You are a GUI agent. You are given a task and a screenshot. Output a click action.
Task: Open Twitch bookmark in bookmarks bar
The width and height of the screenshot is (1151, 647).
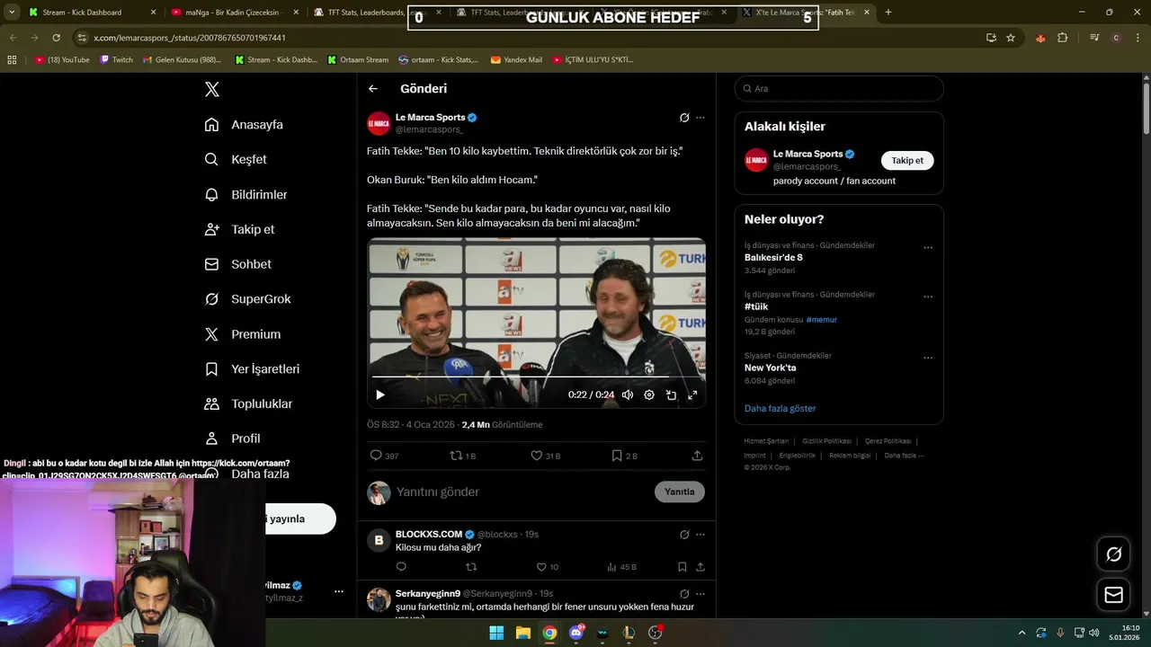click(116, 60)
